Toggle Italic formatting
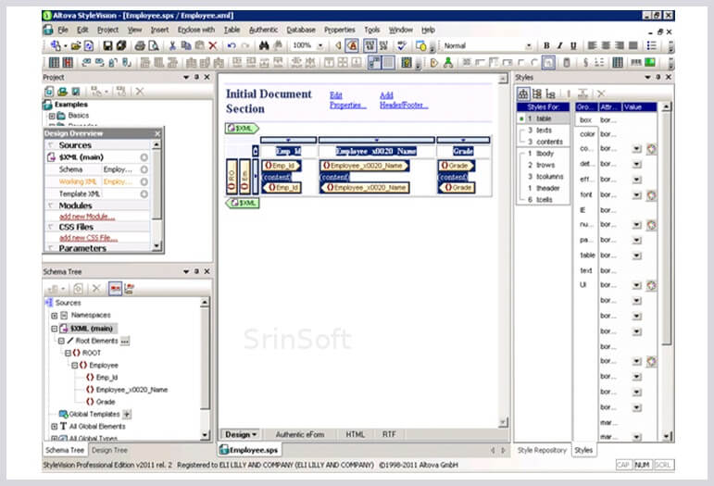This screenshot has height=486, width=714. (x=559, y=45)
